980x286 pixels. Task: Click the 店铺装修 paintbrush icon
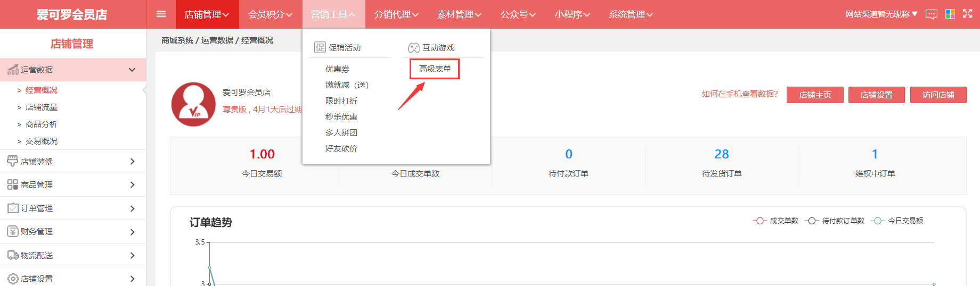[12, 161]
